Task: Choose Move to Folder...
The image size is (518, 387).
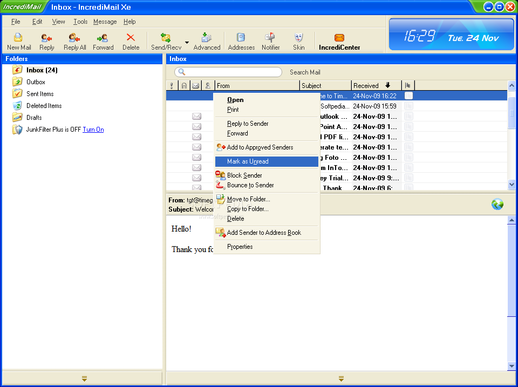Action: (x=267, y=199)
